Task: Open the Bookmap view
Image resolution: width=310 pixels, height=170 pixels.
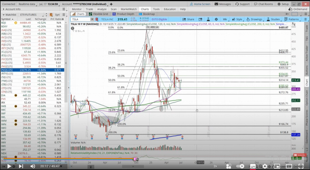Action: (147, 14)
